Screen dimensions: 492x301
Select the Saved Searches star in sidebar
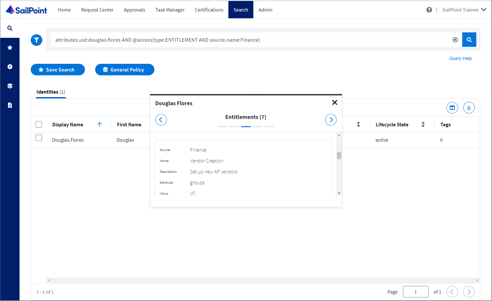pyautogui.click(x=10, y=47)
